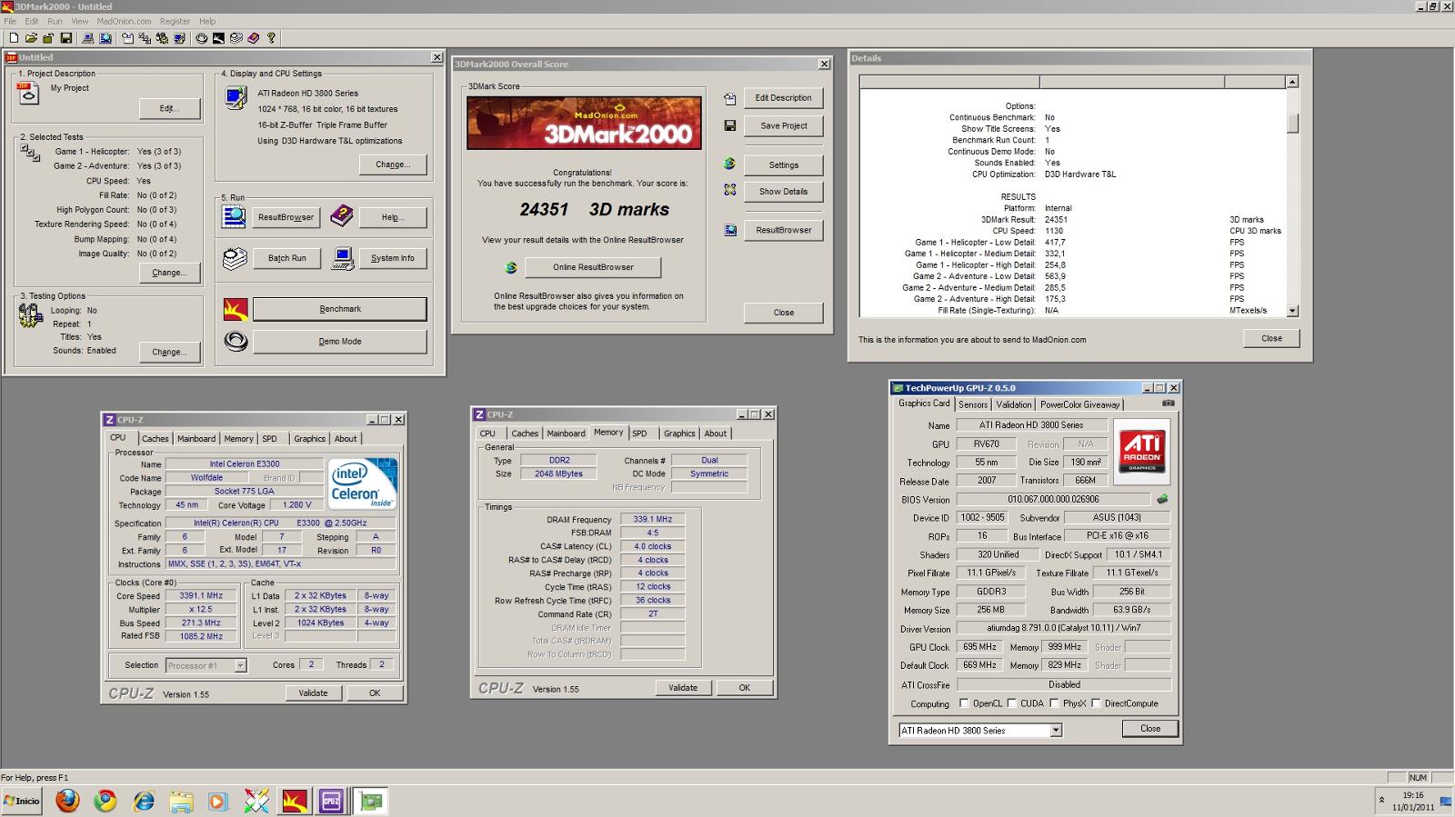Click the Details scrollbar thumb

coord(1292,122)
